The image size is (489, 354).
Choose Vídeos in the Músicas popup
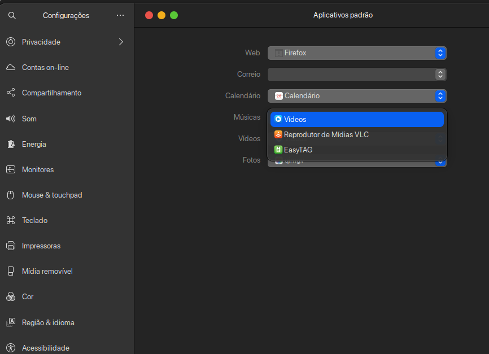pyautogui.click(x=357, y=119)
